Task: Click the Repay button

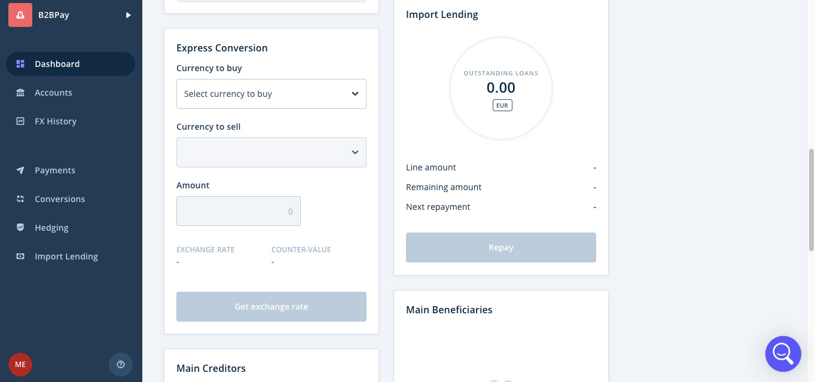Action: [x=500, y=247]
